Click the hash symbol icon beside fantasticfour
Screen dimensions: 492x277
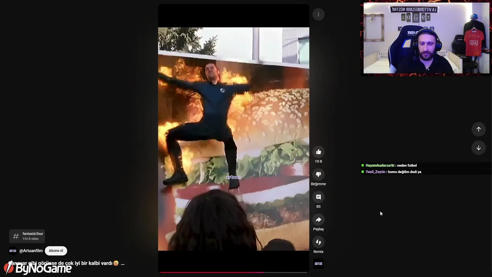tap(16, 236)
